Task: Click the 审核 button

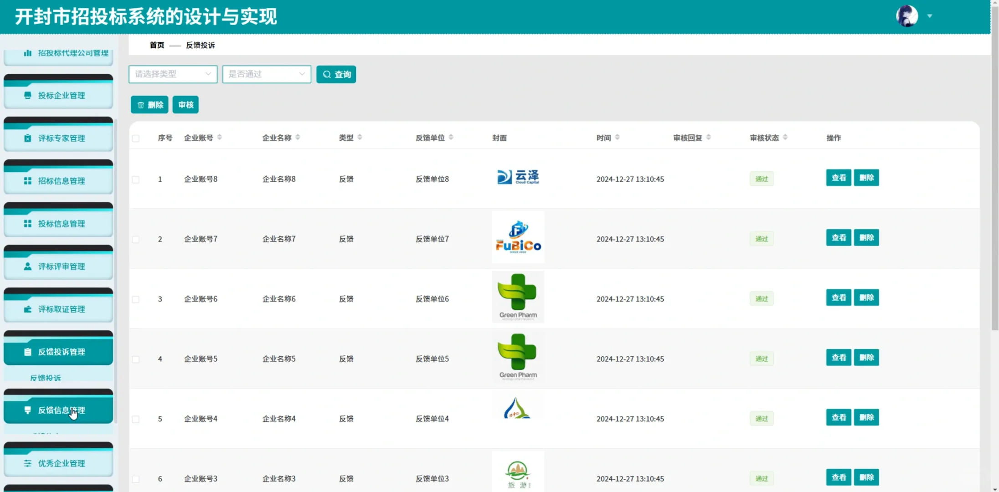Action: pyautogui.click(x=185, y=104)
